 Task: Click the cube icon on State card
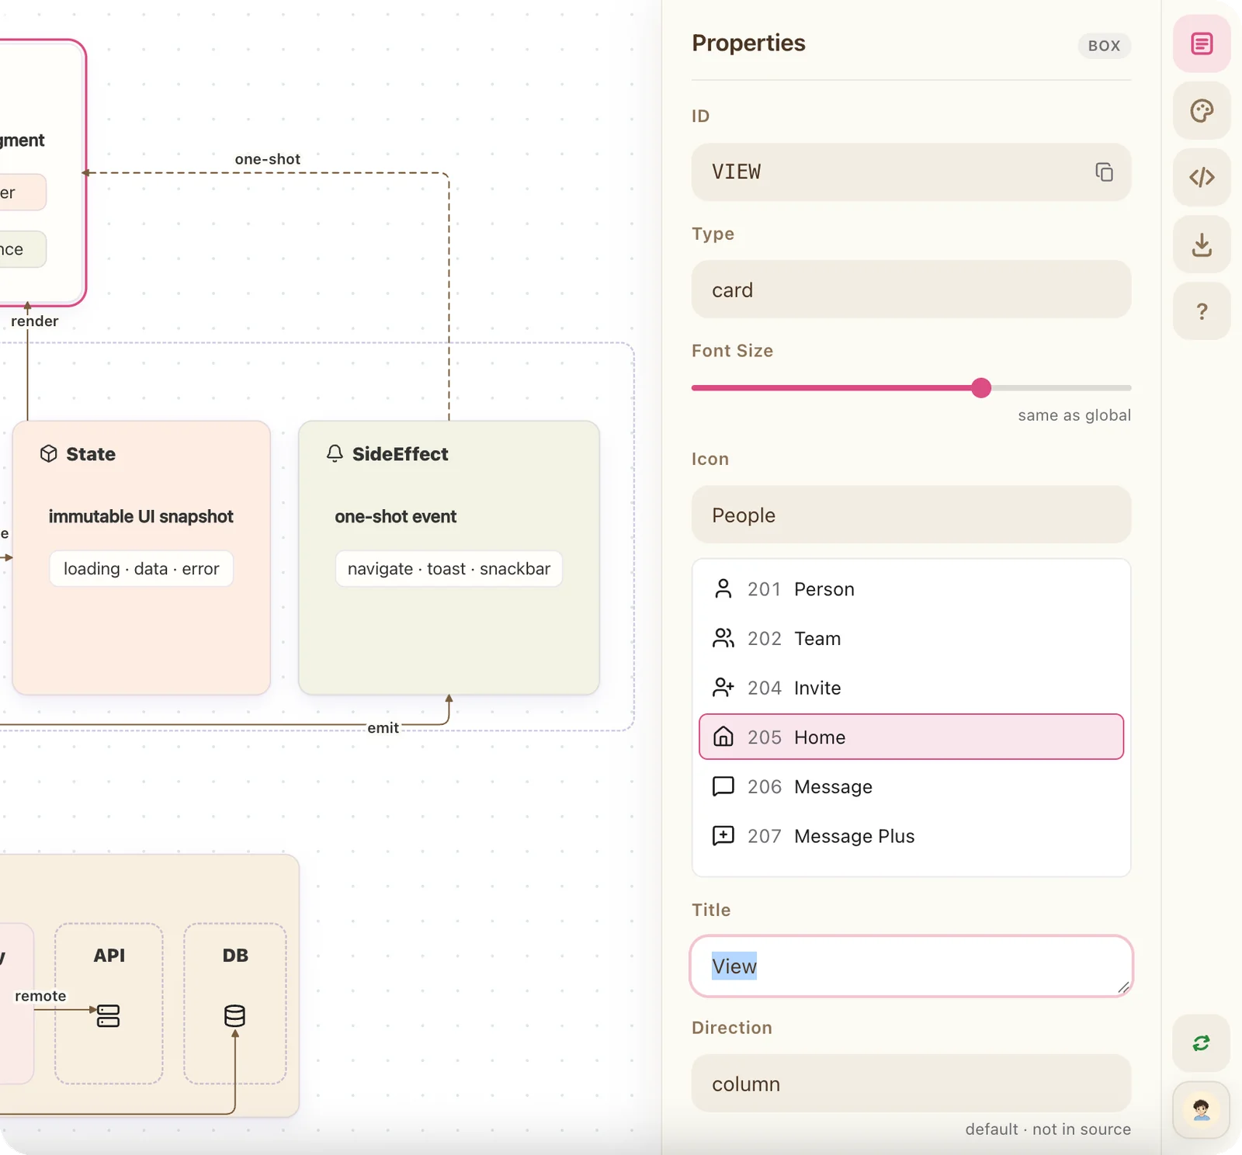[x=49, y=453]
